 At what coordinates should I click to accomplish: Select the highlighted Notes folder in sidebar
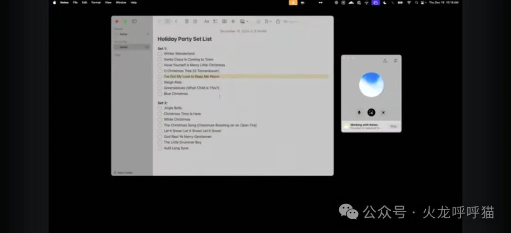pos(132,47)
